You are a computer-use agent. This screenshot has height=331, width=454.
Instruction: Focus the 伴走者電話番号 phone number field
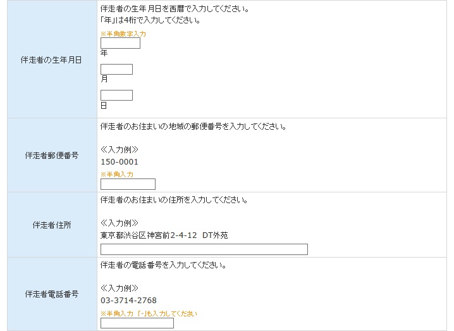pyautogui.click(x=137, y=323)
